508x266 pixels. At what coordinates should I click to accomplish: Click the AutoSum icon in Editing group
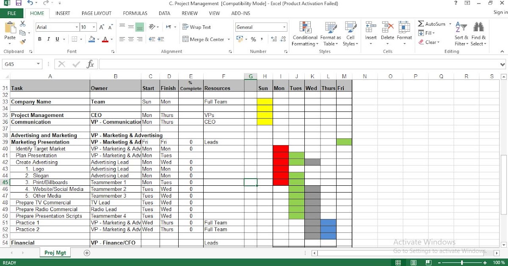click(x=421, y=24)
